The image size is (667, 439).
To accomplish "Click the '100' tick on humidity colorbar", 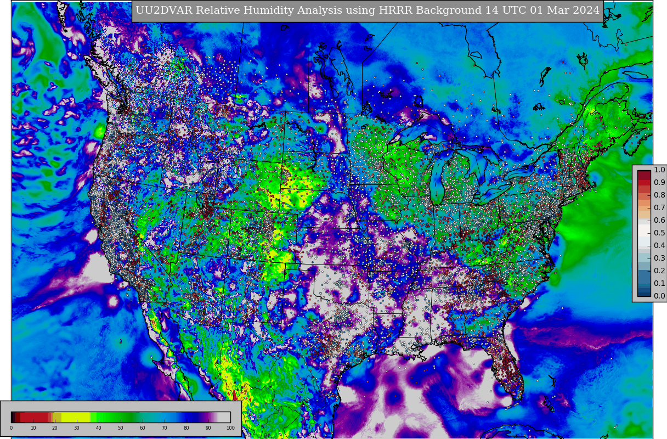I will 230,428.
